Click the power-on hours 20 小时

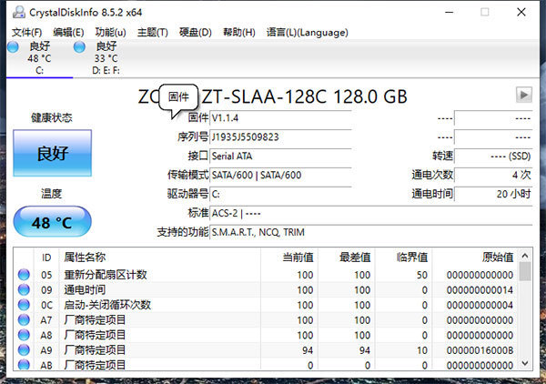[x=493, y=194]
